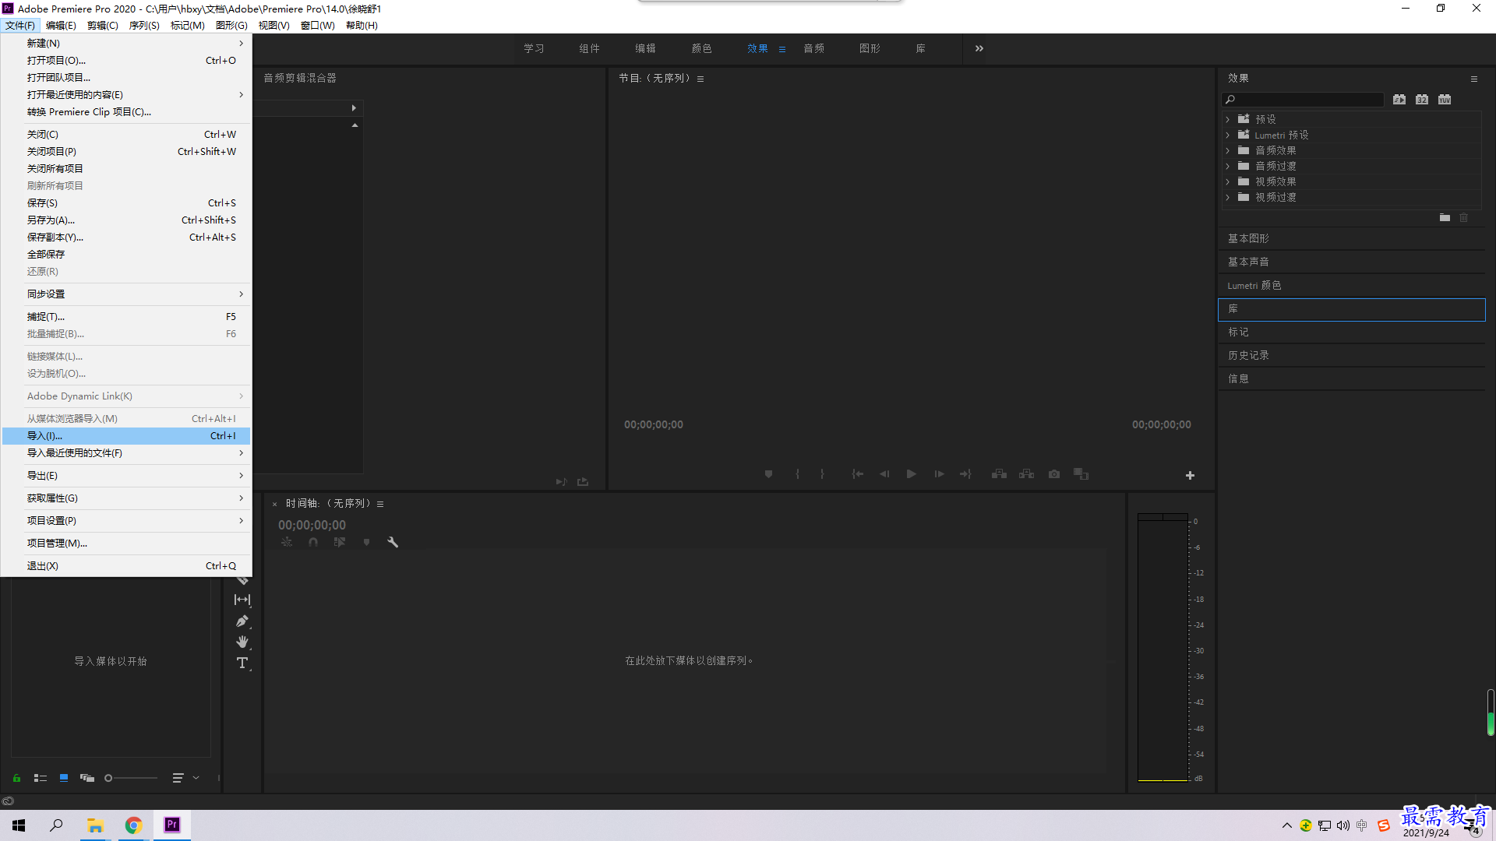Viewport: 1496px width, 841px height.
Task: Open the Info (信息) panel
Action: pyautogui.click(x=1351, y=378)
